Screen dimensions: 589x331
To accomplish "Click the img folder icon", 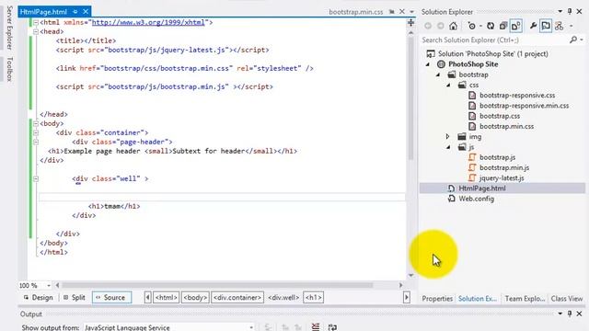I will 462,137.
